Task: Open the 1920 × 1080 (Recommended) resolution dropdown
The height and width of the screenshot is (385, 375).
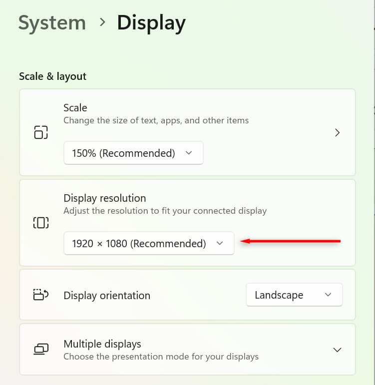Action: pyautogui.click(x=148, y=243)
